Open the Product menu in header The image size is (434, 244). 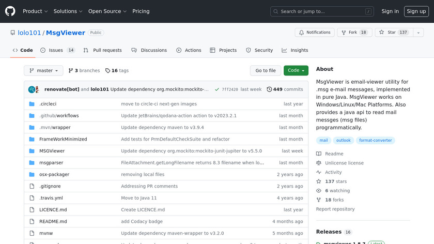coord(35,11)
